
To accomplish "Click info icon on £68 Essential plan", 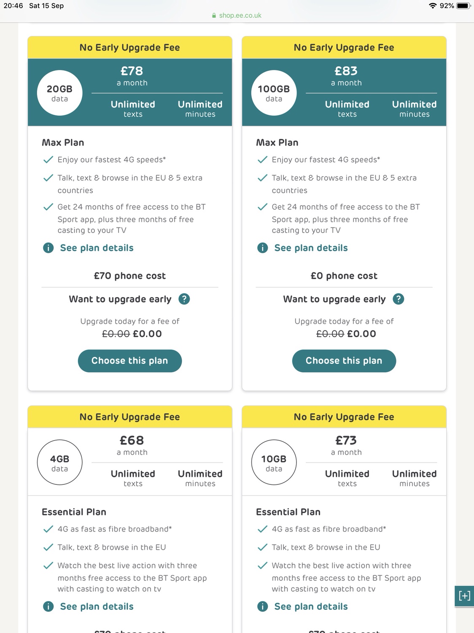I will click(x=48, y=607).
